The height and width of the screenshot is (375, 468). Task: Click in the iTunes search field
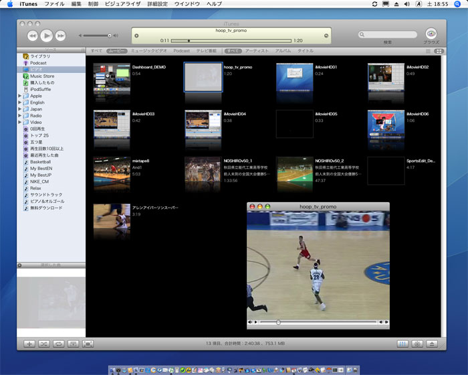pyautogui.click(x=387, y=34)
